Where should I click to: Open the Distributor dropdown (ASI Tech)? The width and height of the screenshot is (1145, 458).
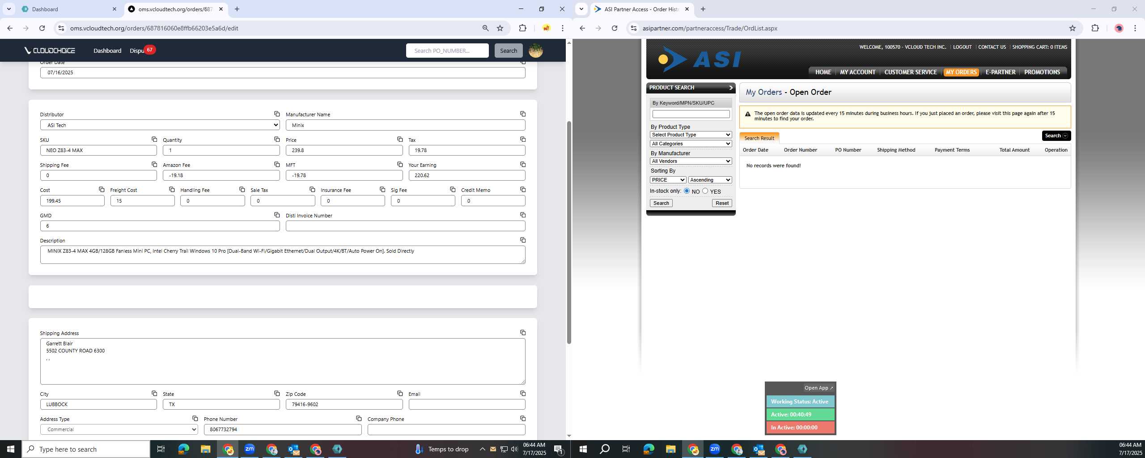[160, 125]
